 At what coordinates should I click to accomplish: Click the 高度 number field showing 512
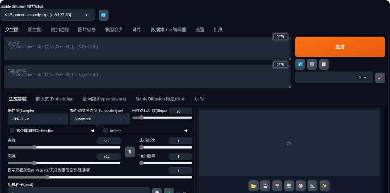109,157
